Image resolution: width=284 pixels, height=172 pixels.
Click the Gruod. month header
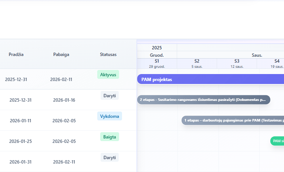pos(157,55)
